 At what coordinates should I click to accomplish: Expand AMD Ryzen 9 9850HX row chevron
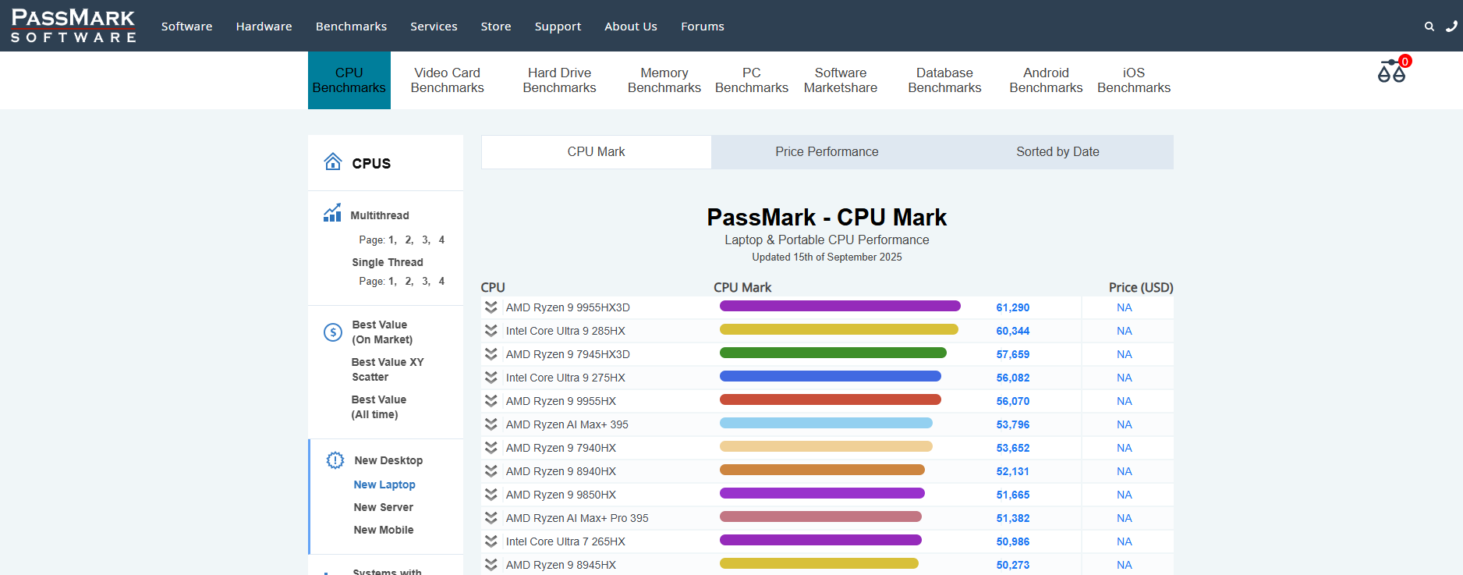[491, 495]
